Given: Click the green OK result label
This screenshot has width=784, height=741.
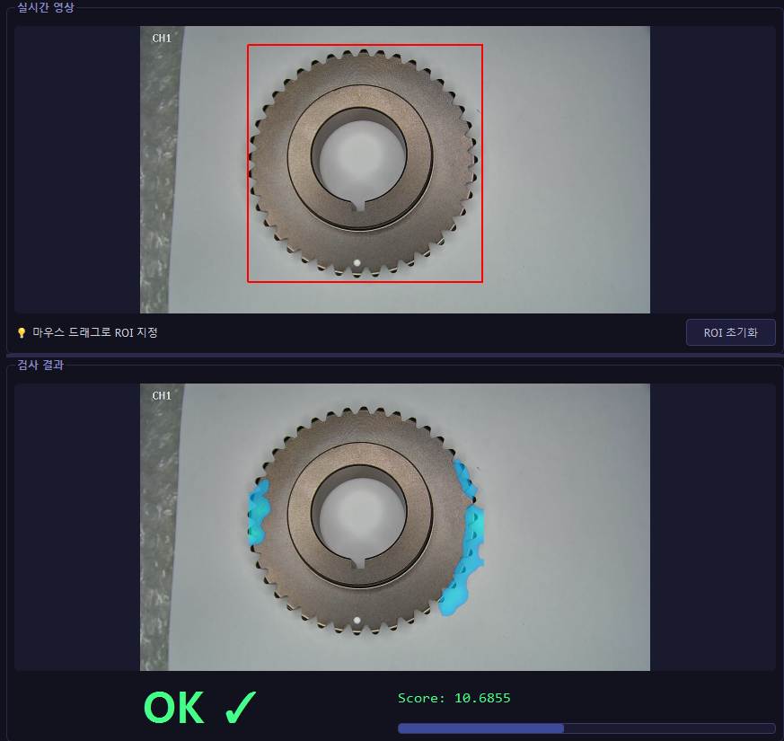Looking at the screenshot, I should 174,708.
